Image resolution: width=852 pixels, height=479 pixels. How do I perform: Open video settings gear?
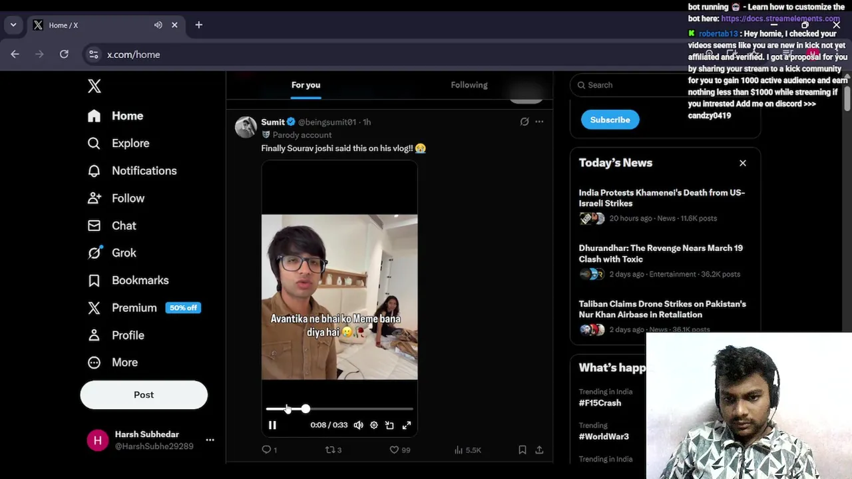[374, 425]
